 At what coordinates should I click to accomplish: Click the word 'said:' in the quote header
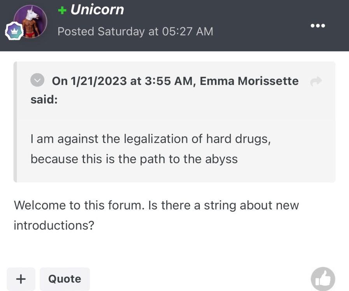click(44, 100)
